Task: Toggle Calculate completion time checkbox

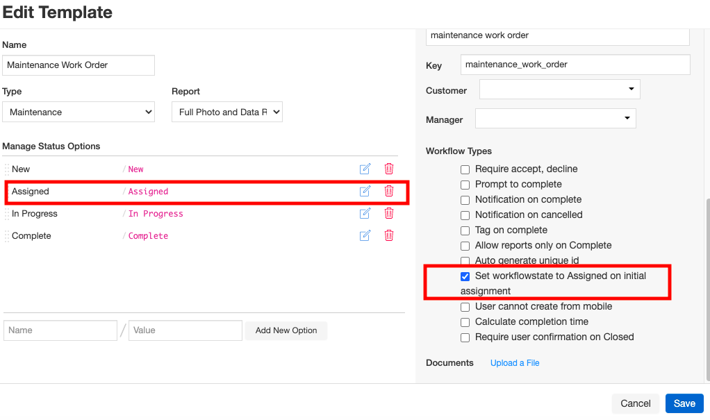Action: tap(465, 322)
